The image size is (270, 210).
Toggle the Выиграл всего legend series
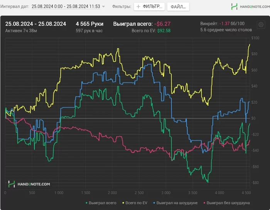tap(101, 203)
